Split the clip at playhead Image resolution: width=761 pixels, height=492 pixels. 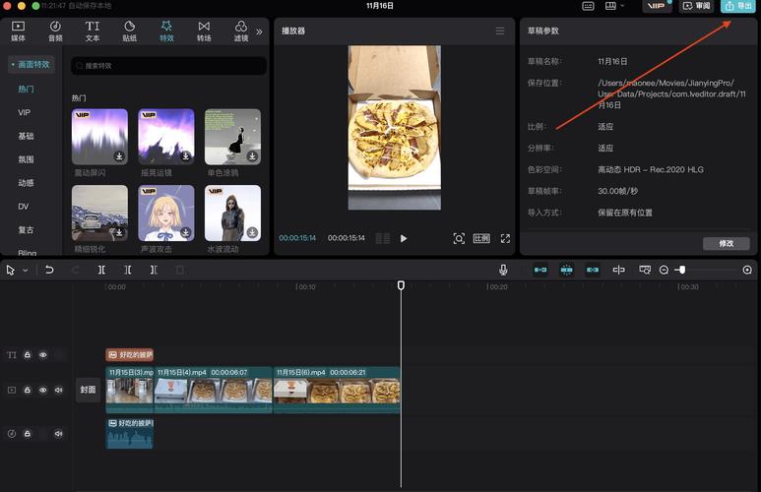(101, 270)
